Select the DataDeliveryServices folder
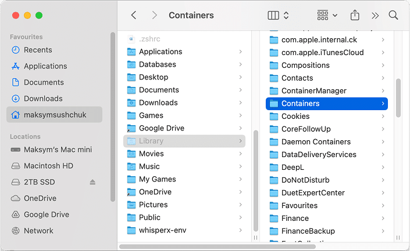410x251 pixels. pyautogui.click(x=327, y=155)
